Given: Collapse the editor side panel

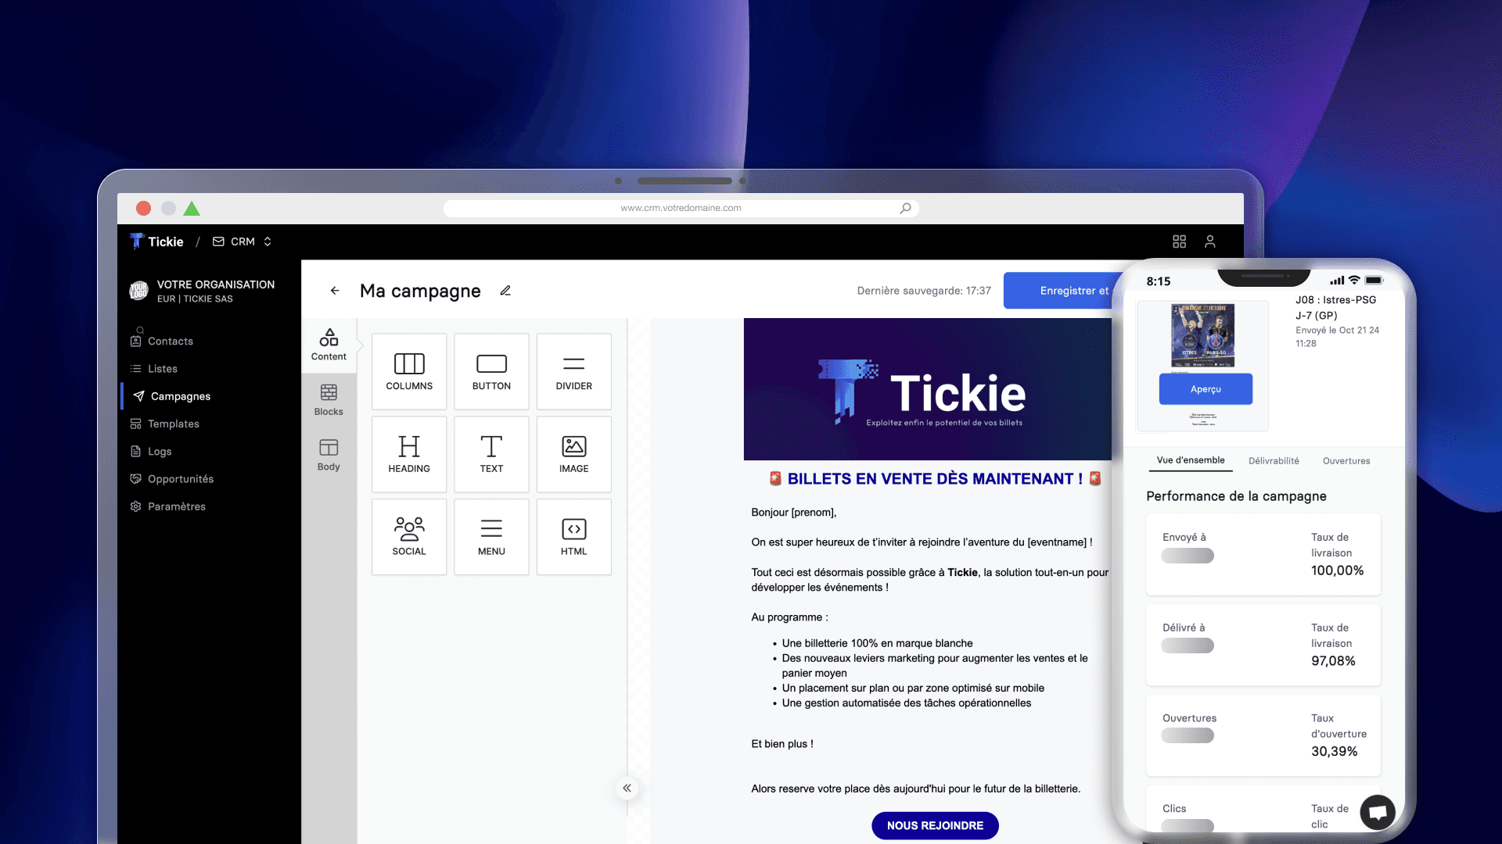Looking at the screenshot, I should click(x=627, y=788).
